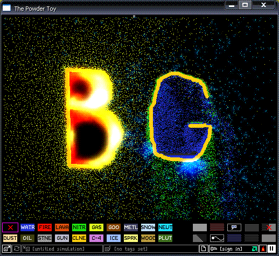This screenshot has height=256, width=279.
Task: Select the air streamline wall tool
Action: click(217, 238)
